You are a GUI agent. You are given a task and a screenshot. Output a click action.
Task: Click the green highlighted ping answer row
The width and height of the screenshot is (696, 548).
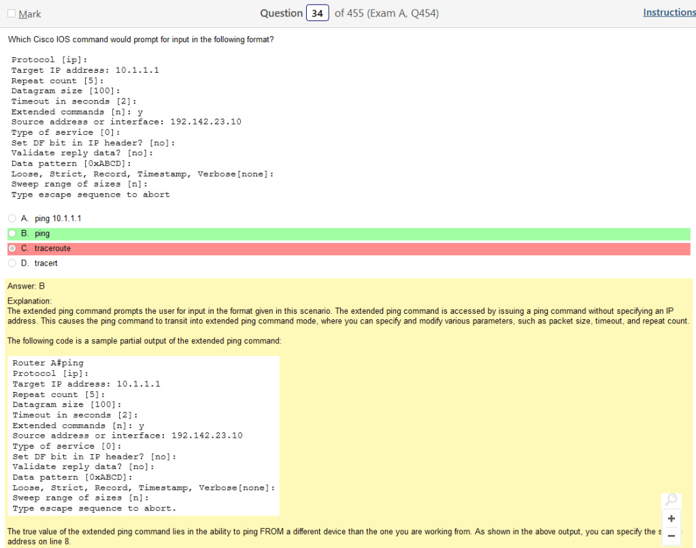point(340,233)
